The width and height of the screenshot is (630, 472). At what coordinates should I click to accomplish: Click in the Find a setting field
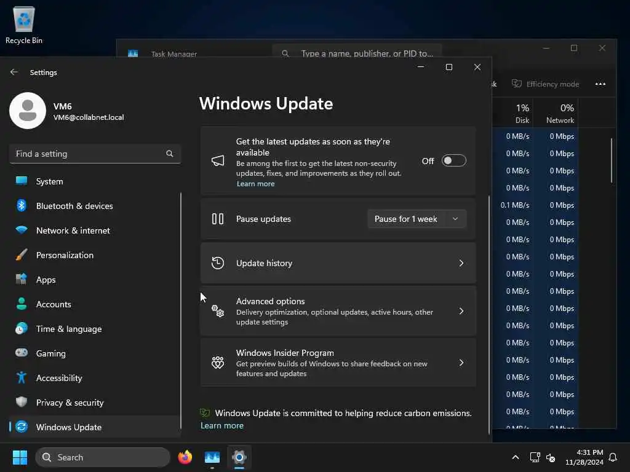95,154
